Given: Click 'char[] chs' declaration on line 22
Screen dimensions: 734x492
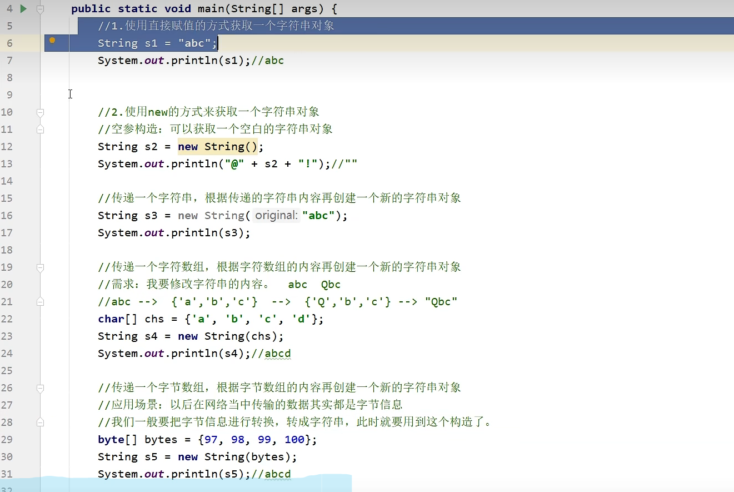Looking at the screenshot, I should point(211,319).
